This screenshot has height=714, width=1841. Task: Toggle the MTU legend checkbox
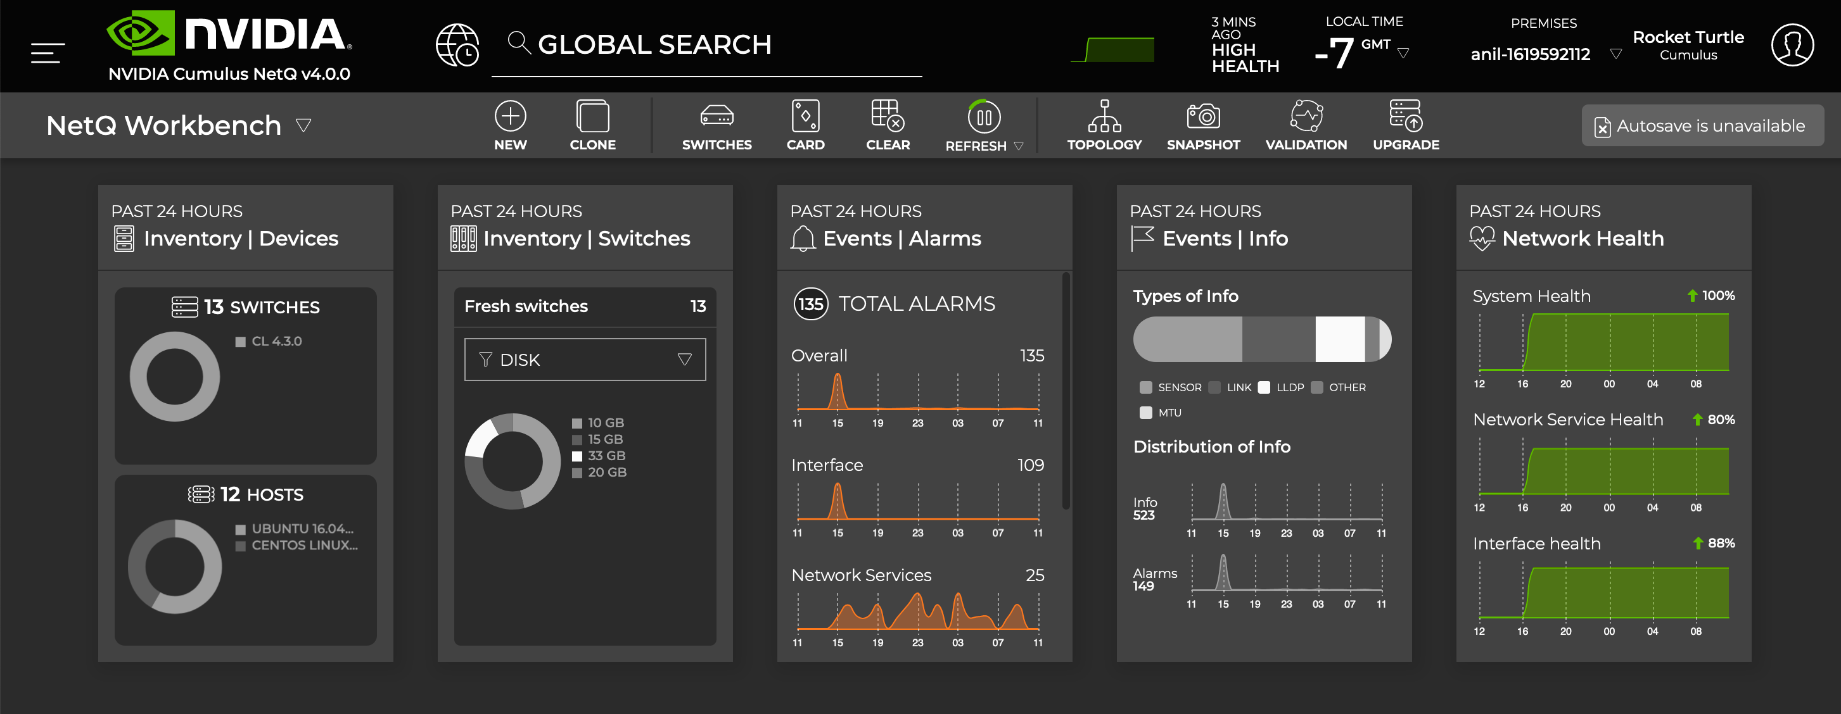pos(1145,413)
